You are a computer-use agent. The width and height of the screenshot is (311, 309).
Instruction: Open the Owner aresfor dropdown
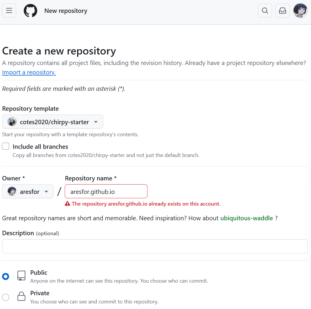coord(28,192)
